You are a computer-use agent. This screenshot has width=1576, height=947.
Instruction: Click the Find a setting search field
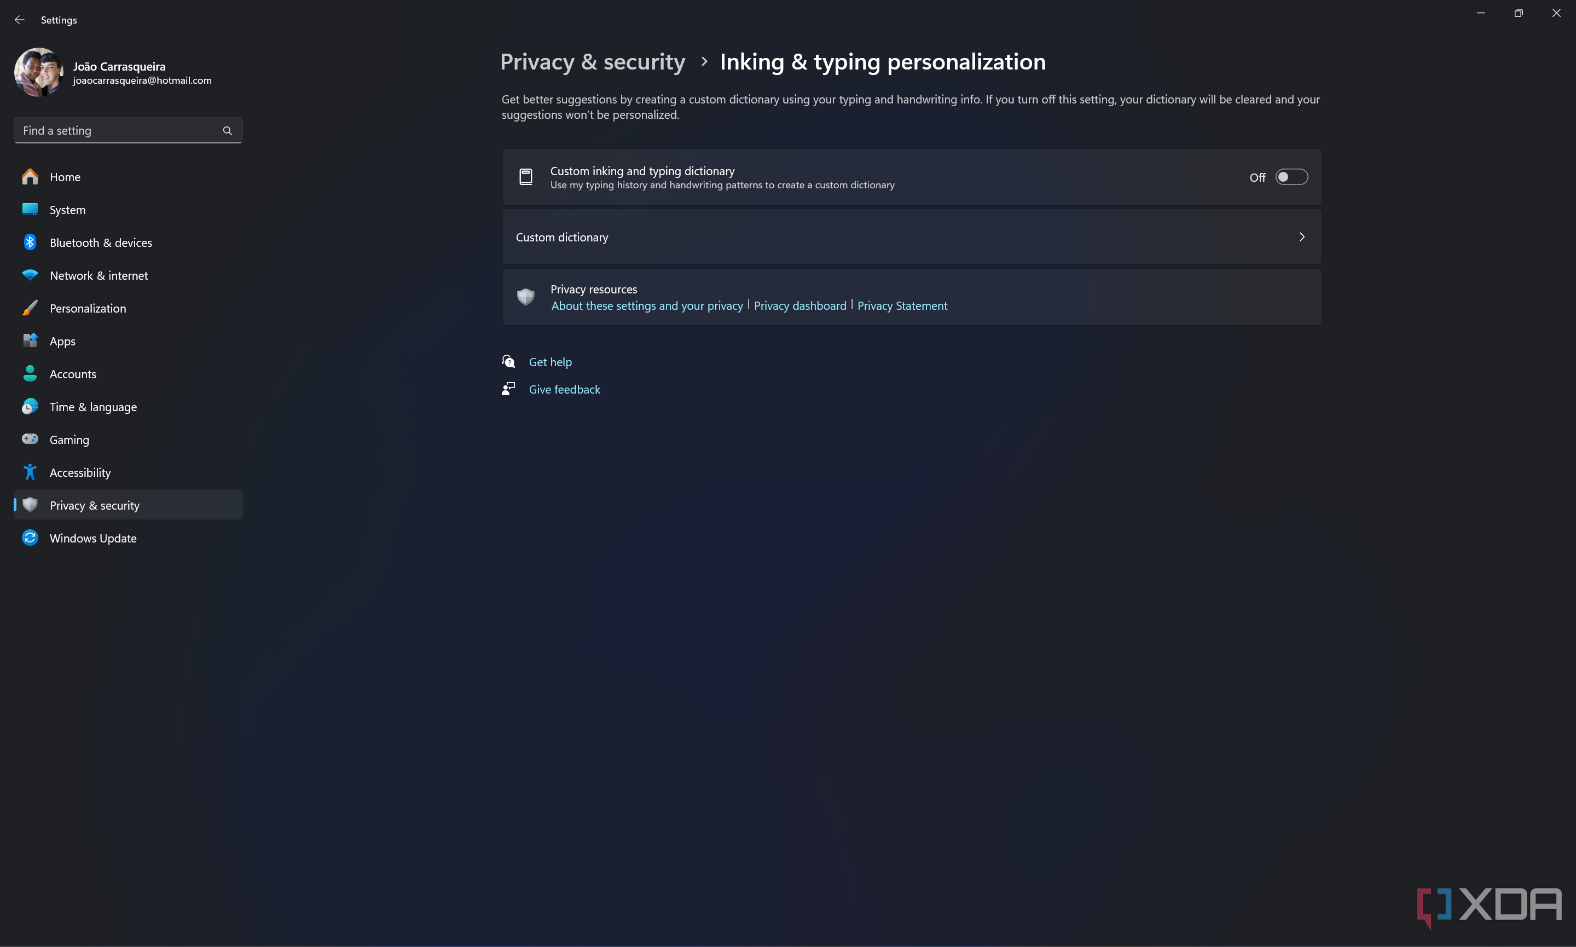click(127, 130)
